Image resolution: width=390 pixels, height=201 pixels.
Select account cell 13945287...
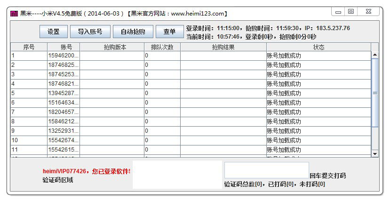tap(64, 93)
